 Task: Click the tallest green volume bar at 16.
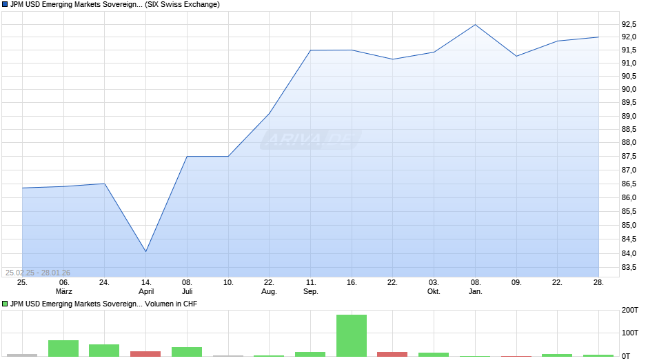352,335
